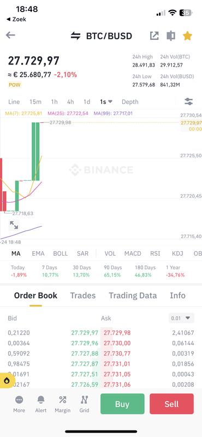This screenshot has height=437, width=202.
Task: Tap the back arrow icon
Action: tap(10, 36)
